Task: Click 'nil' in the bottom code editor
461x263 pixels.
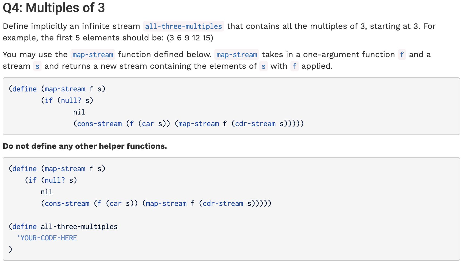Action: click(46, 192)
